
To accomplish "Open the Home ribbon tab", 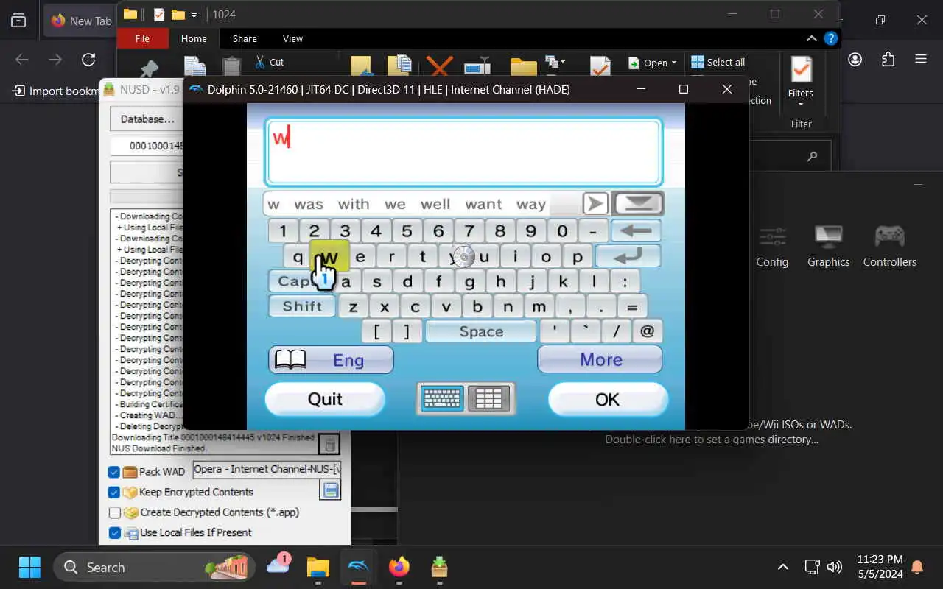I will 194,38.
